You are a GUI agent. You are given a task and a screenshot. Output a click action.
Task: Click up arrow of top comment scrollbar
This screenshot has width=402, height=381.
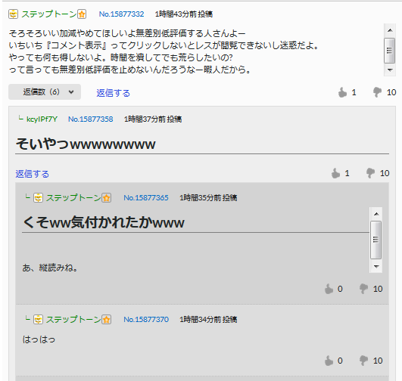390,30
